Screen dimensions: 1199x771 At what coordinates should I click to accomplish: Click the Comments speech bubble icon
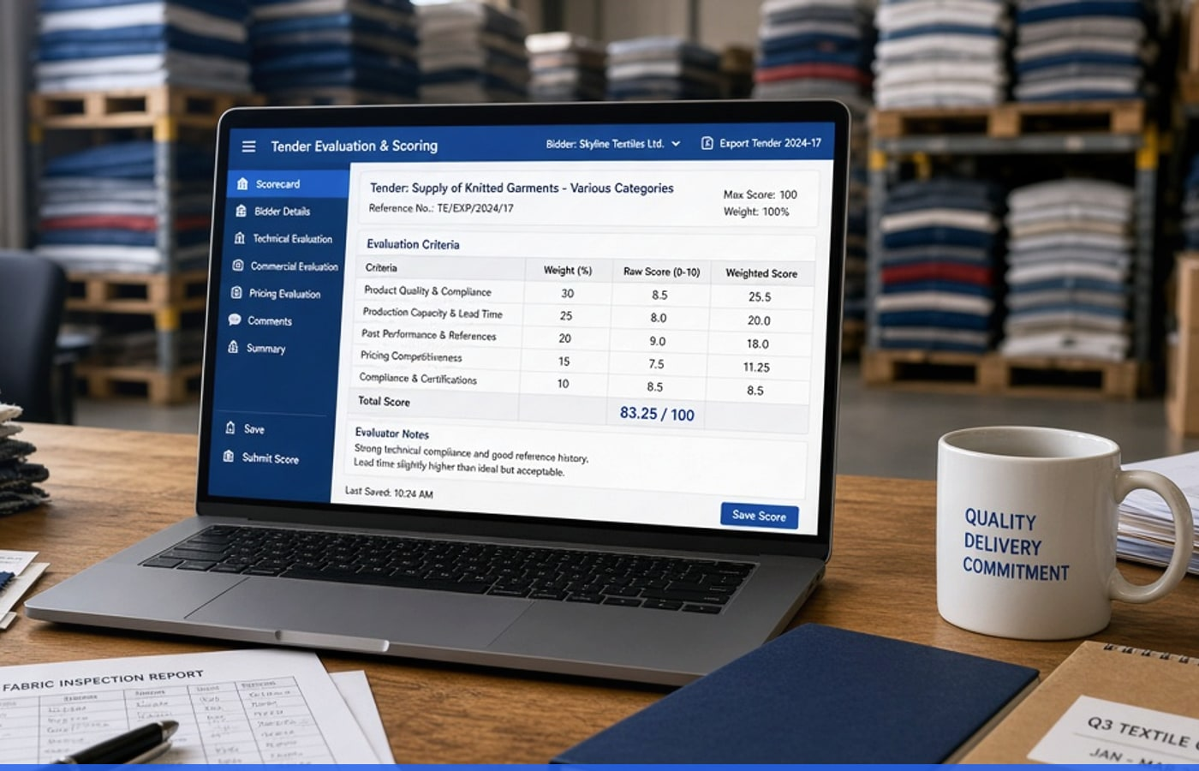click(x=235, y=320)
